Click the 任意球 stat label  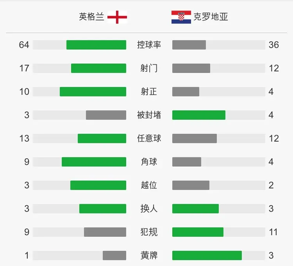(x=149, y=138)
